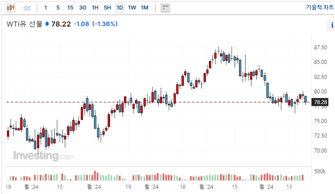
Task: Select the 1W weekly interval
Action: click(132, 8)
